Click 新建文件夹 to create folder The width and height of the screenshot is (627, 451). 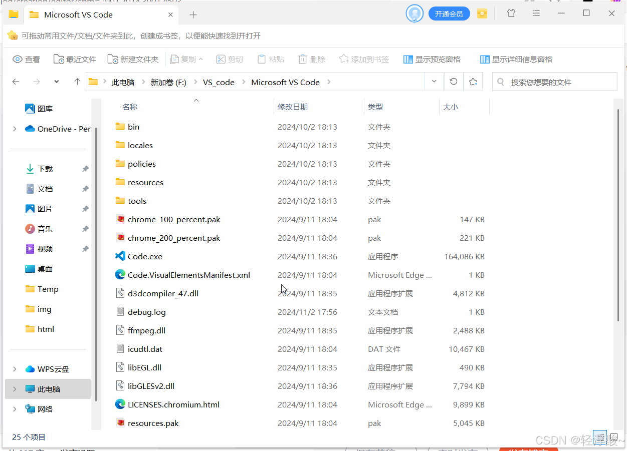[133, 59]
